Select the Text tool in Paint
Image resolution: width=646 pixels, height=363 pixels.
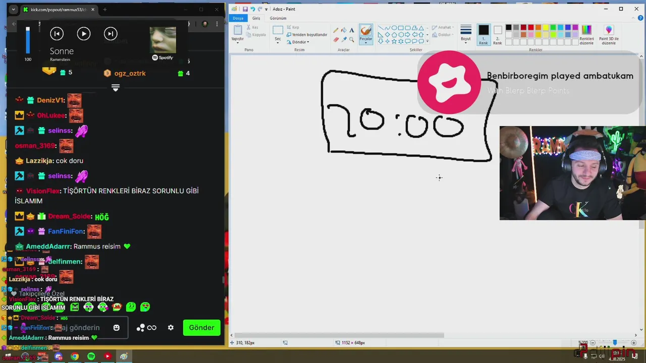pos(352,30)
